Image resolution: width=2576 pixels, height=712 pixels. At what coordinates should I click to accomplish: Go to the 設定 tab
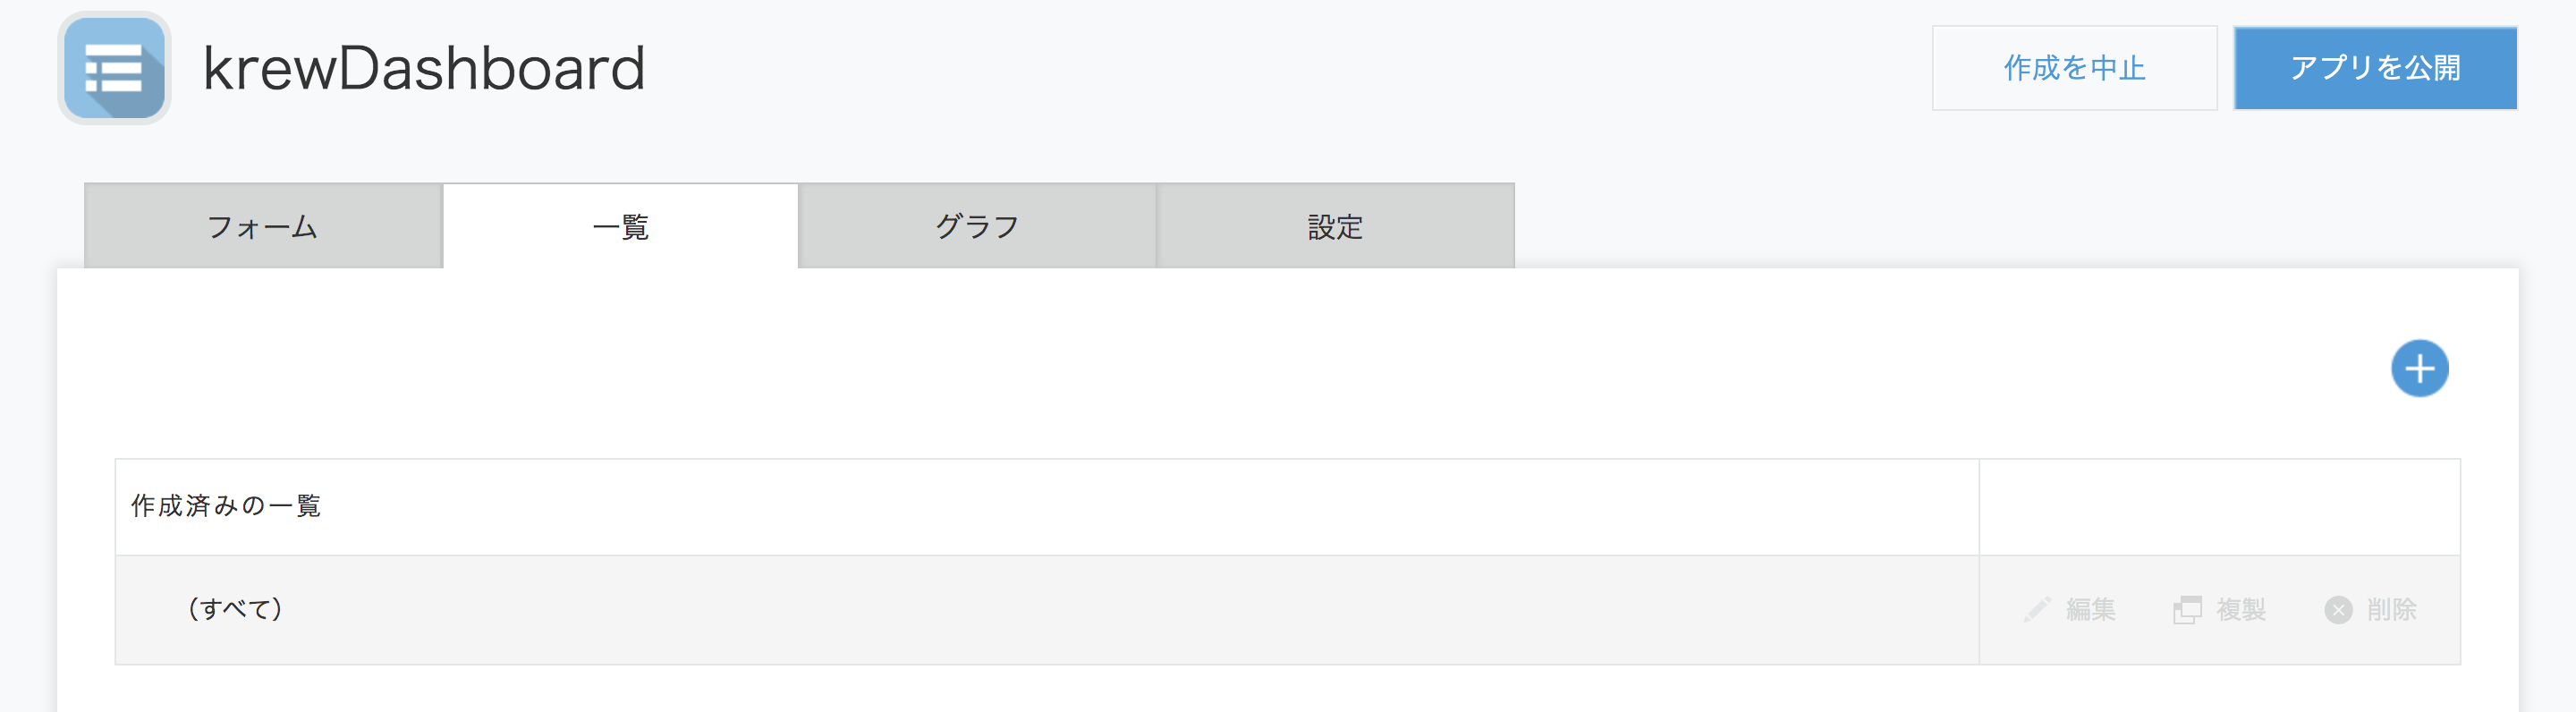1335,226
